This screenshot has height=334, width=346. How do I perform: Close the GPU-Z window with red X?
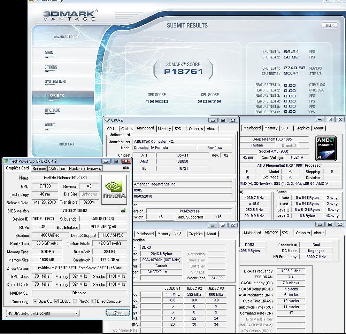point(126,161)
